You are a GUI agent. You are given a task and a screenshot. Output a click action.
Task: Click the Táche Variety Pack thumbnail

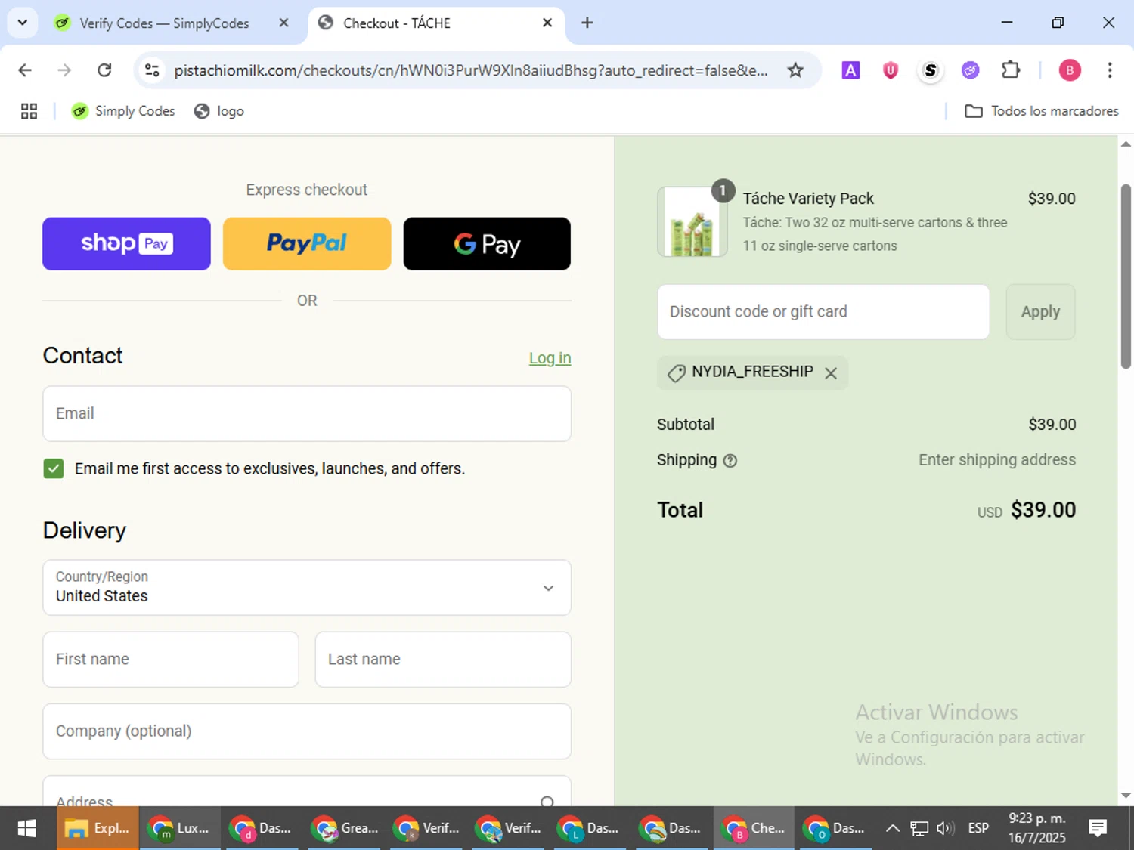(x=692, y=222)
